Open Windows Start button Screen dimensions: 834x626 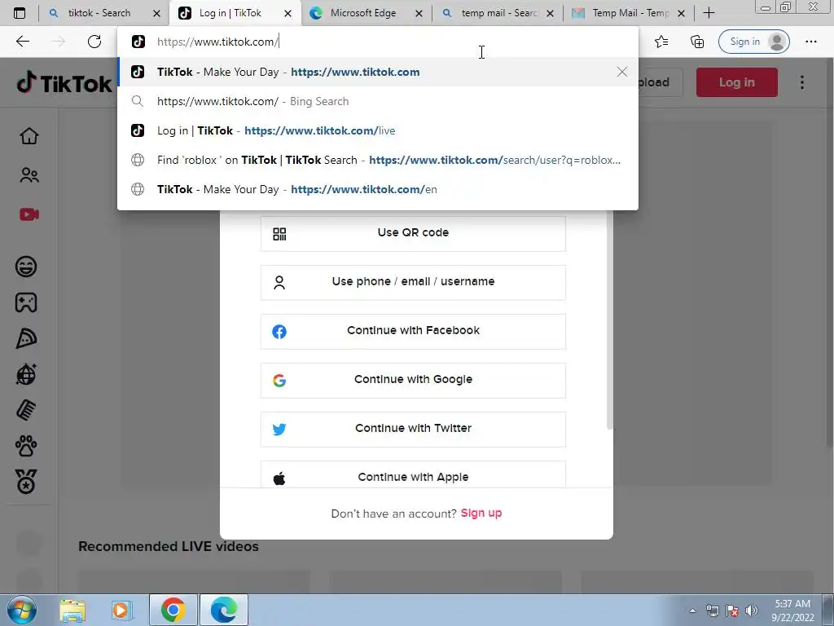[22, 610]
